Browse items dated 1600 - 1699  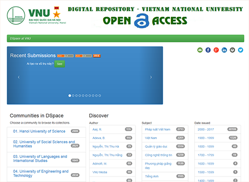pyautogui.click(x=206, y=164)
